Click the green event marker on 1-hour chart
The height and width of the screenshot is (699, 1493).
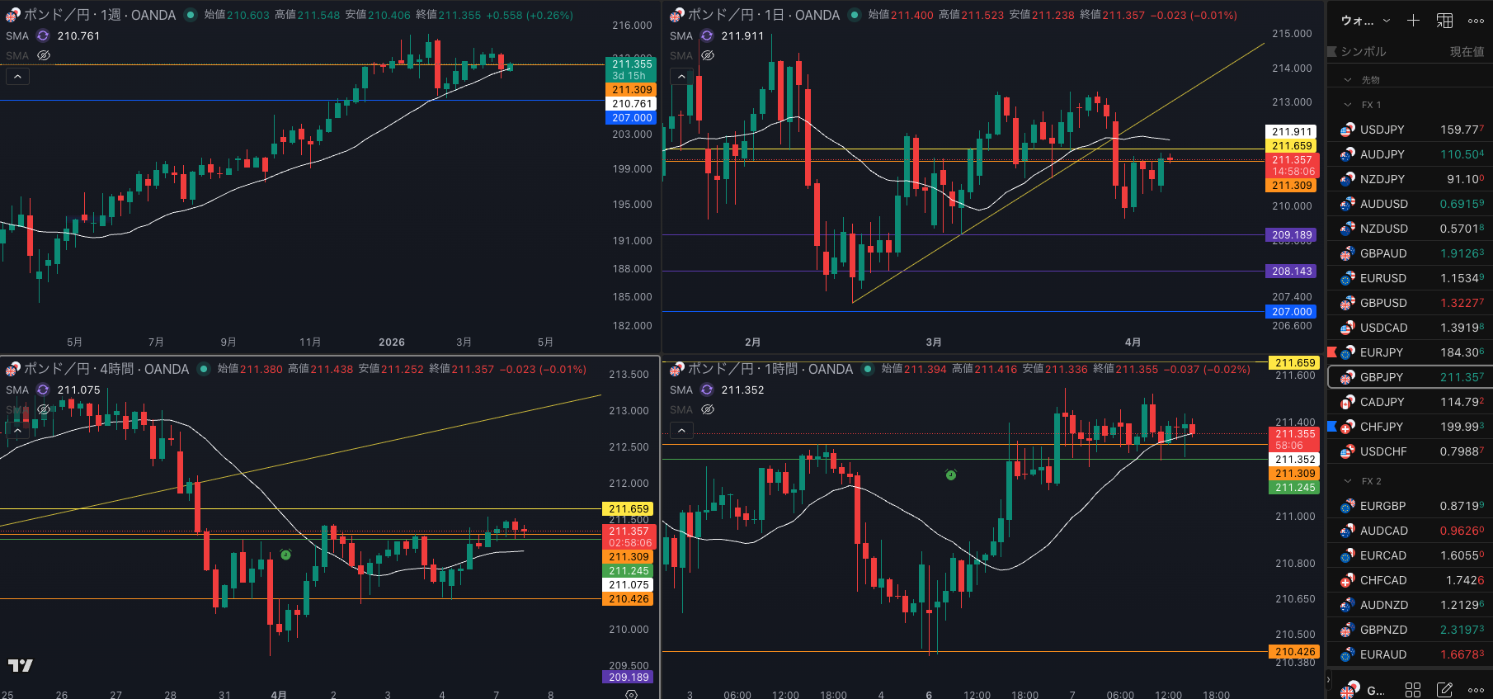[x=950, y=475]
